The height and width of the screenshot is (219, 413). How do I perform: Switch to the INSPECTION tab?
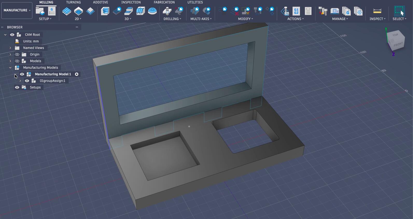[131, 2]
